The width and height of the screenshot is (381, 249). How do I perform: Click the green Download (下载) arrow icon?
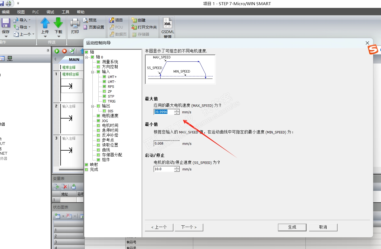pos(58,23)
